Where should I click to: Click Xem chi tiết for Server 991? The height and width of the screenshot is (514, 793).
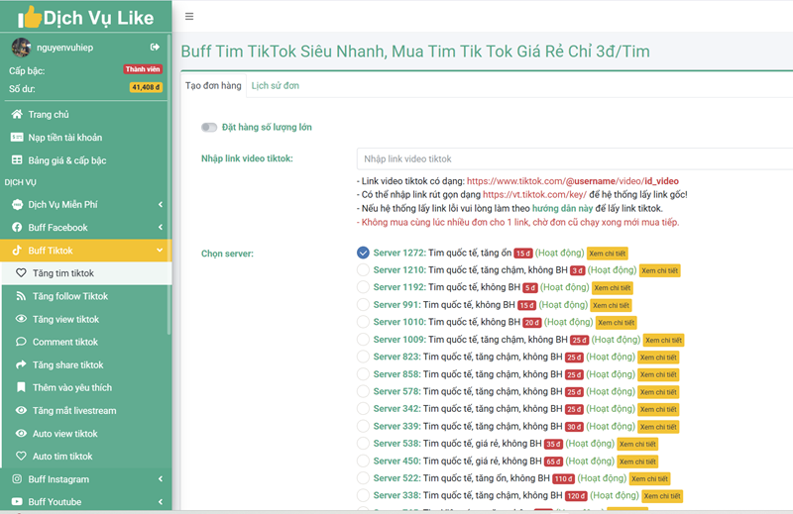click(611, 305)
